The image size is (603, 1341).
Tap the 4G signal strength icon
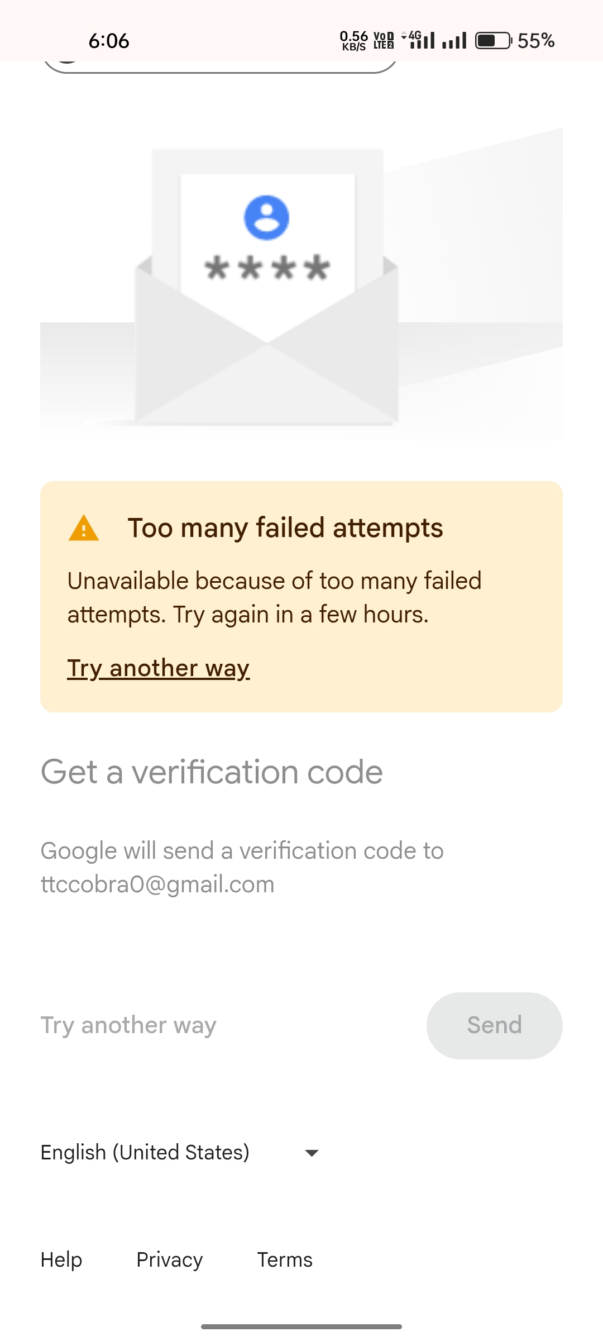click(420, 40)
